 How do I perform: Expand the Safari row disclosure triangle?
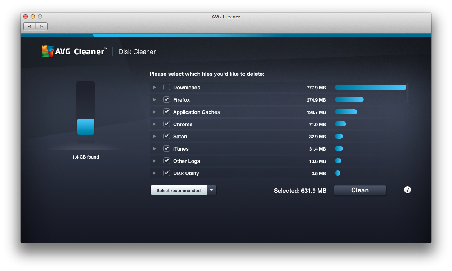[154, 137]
